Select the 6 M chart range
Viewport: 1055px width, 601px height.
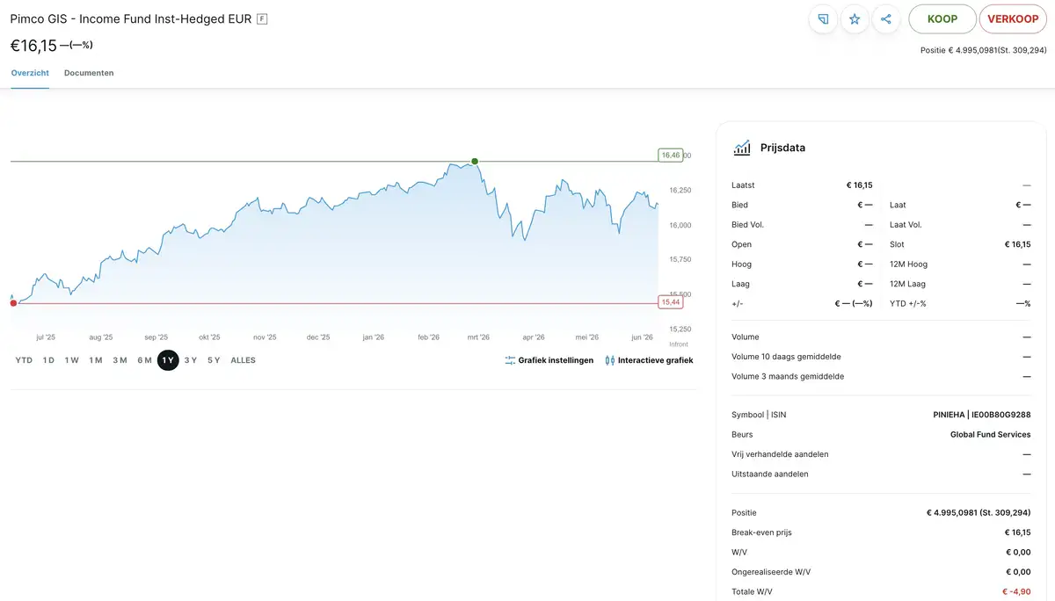[x=144, y=360]
